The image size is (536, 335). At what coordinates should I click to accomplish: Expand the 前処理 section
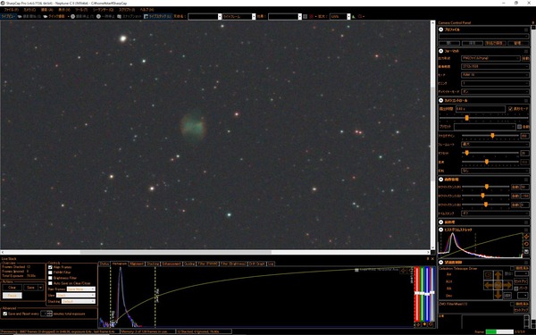(441, 222)
